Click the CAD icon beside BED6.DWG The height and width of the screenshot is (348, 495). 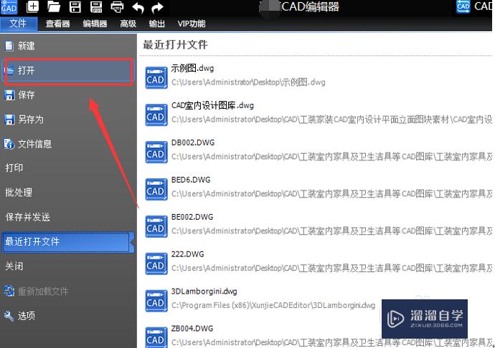point(156,189)
